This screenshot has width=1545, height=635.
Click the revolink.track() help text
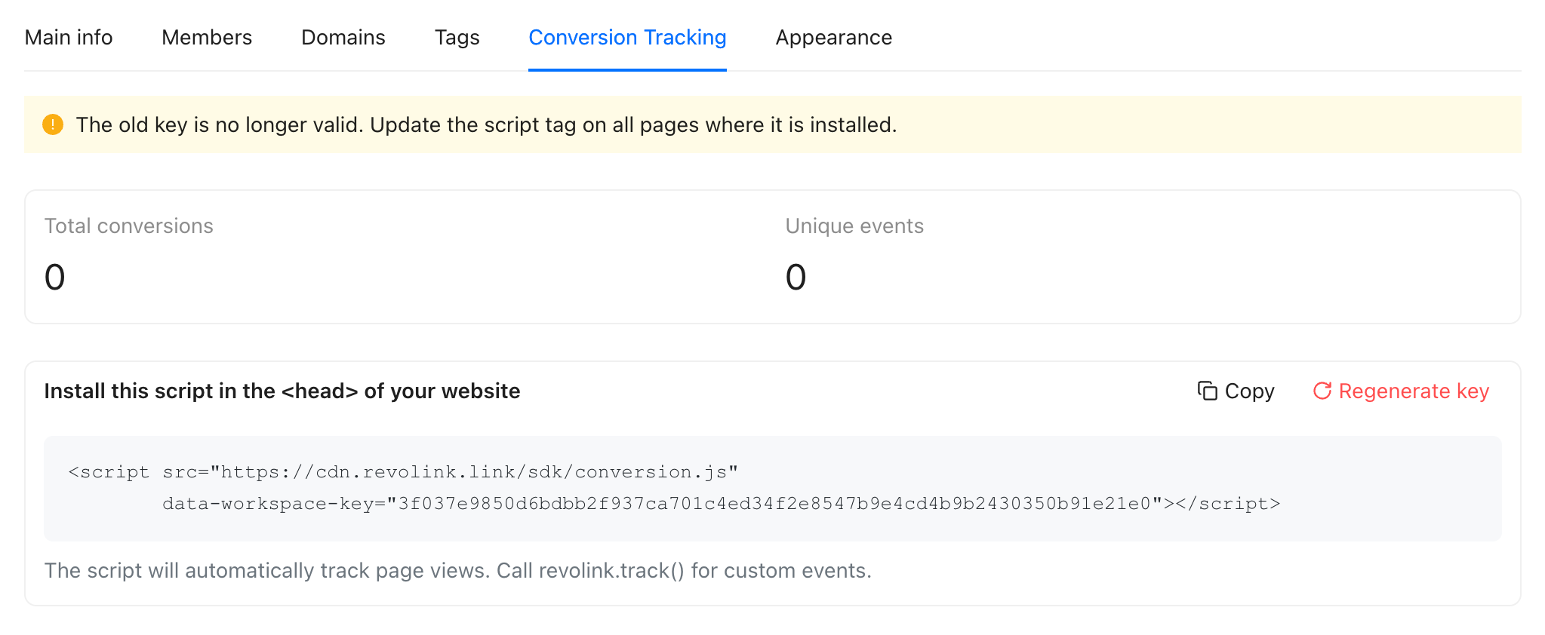tap(458, 571)
